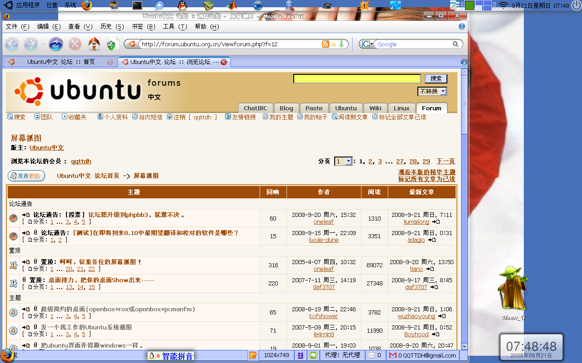Open the QQ penguin launcher in the top panel

[x=182, y=5]
